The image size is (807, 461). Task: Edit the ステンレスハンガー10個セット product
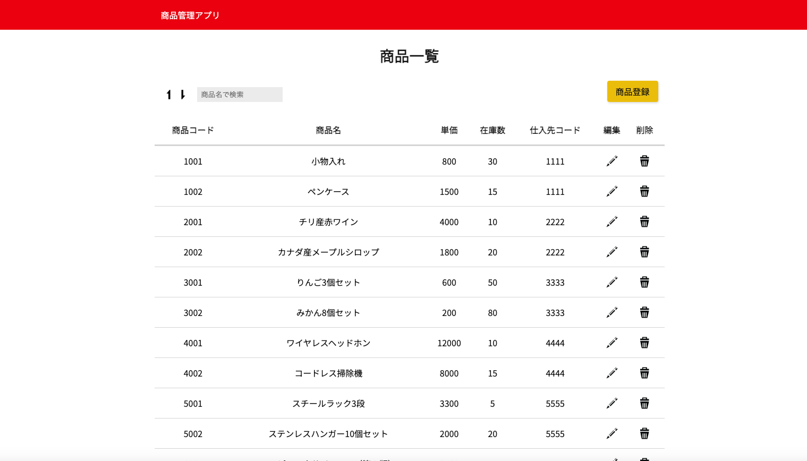[x=612, y=433]
